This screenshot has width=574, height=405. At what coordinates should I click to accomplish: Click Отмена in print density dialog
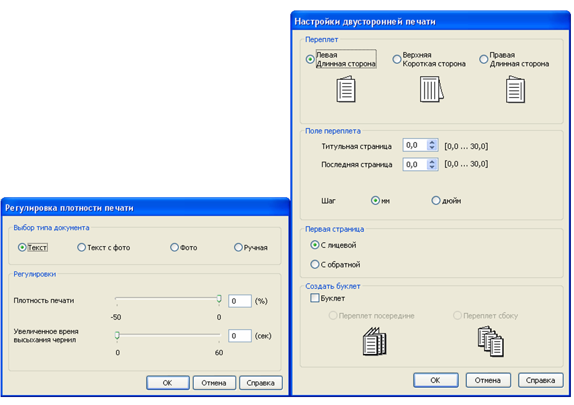(x=214, y=383)
